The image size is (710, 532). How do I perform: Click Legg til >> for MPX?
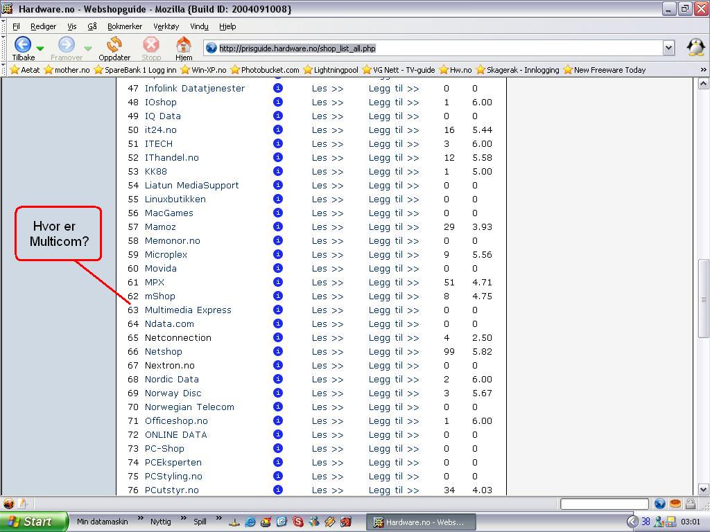(x=394, y=283)
